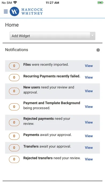Open Notifications settings gear
This screenshot has width=105, height=186.
[x=98, y=50]
